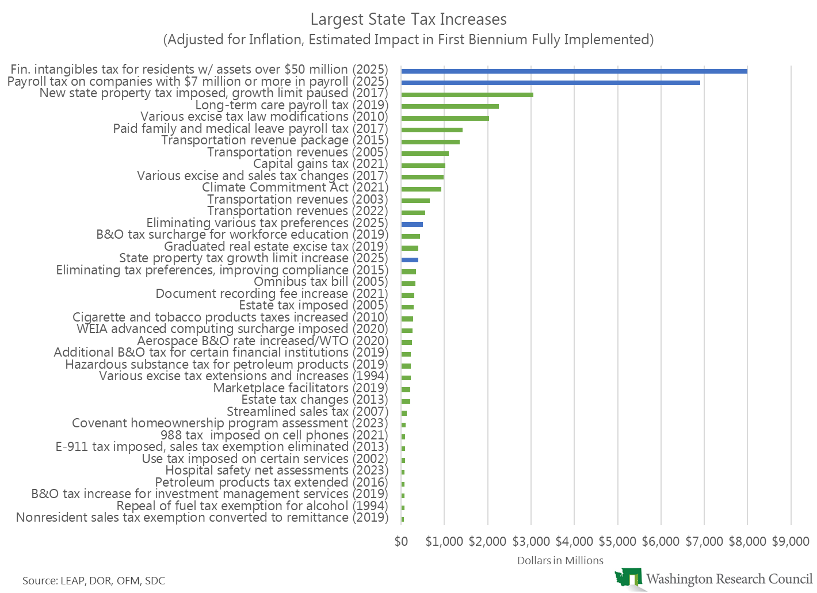This screenshot has height=593, width=817.
Task: Click the Climate Commitment Act (2021) label
Action: tap(295, 188)
